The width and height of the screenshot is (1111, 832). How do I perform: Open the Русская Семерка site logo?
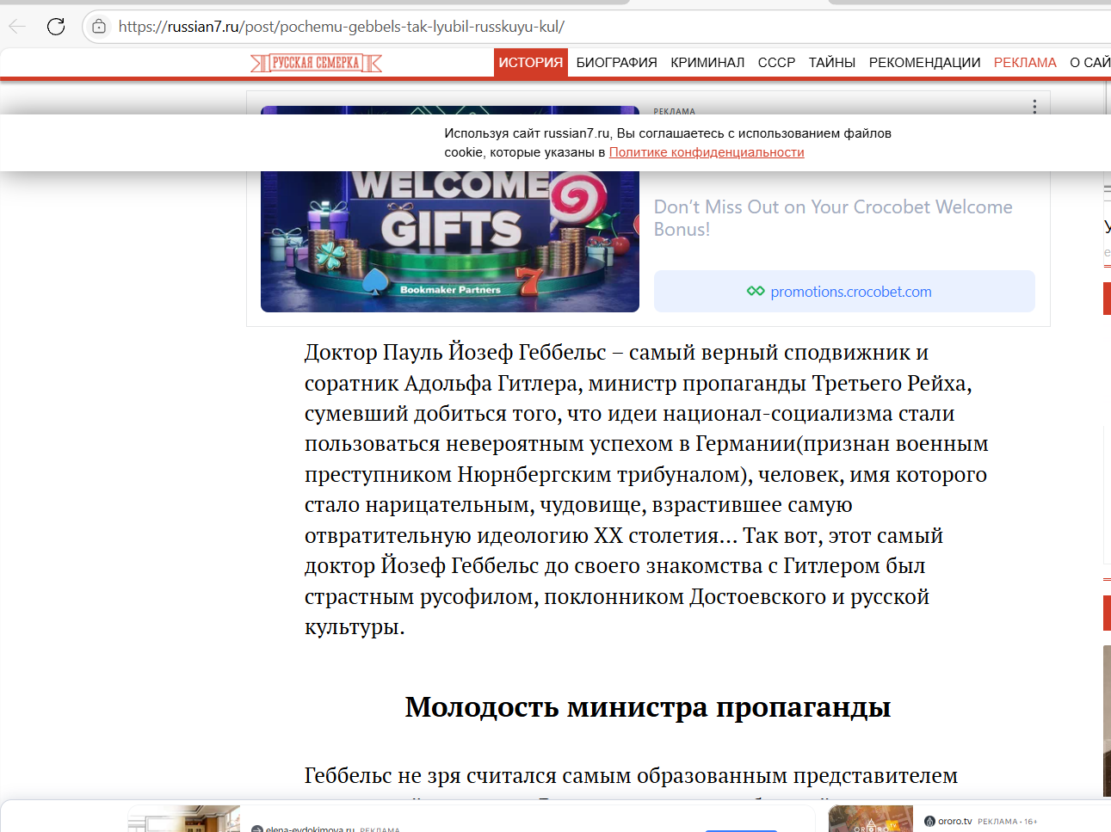(316, 63)
